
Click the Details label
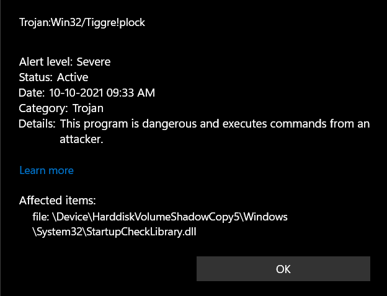click(37, 124)
